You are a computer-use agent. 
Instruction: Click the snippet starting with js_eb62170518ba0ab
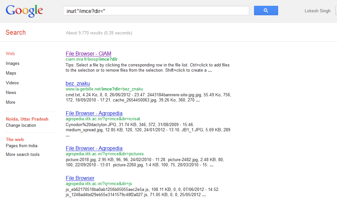(142, 192)
